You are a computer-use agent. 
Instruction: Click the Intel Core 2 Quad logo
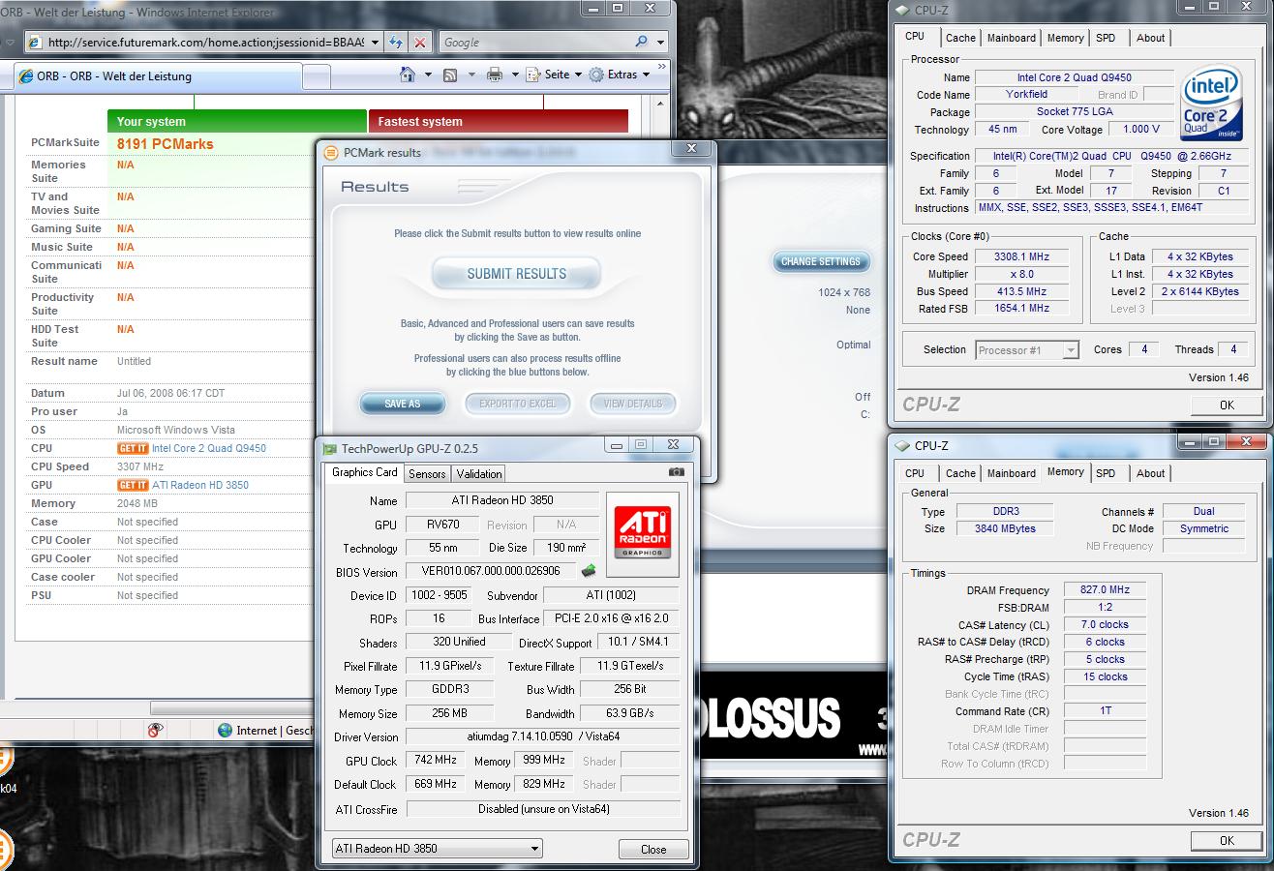[1211, 105]
